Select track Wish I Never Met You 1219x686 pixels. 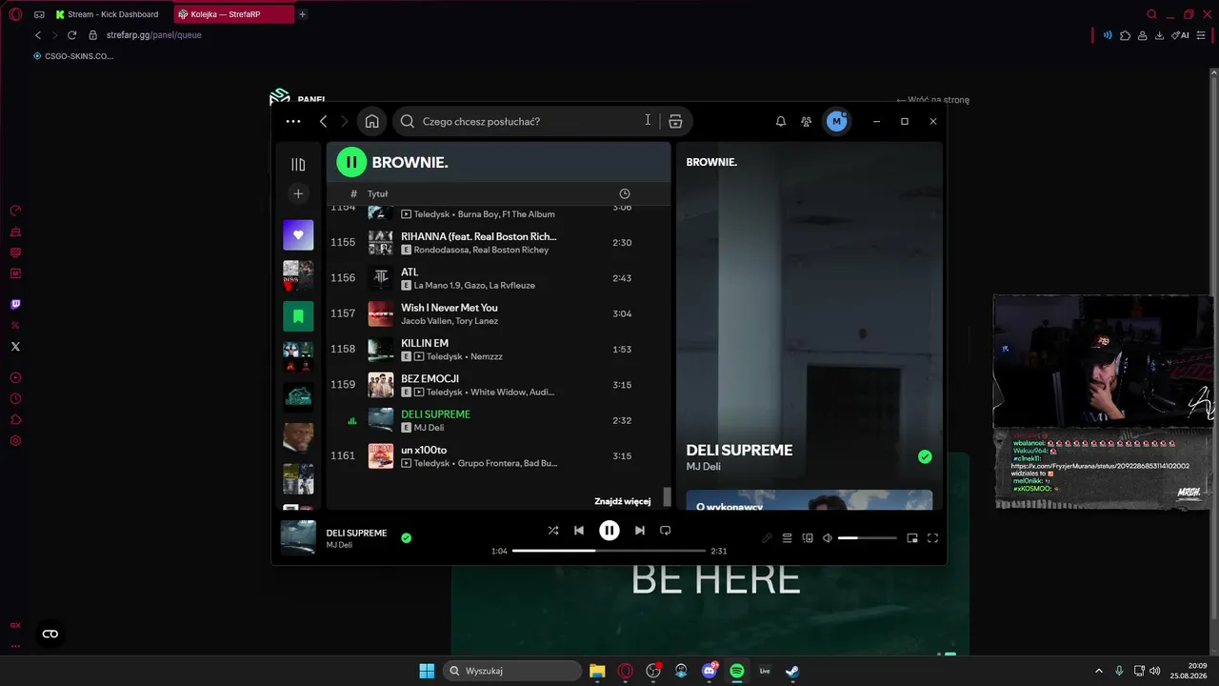499,313
